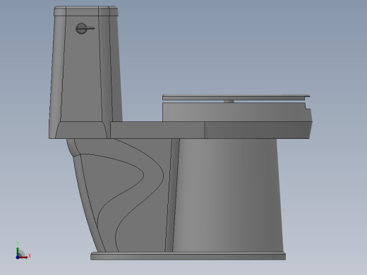367x275 pixels.
Task: Select the small hinge between lid and seat
Action: point(229,102)
